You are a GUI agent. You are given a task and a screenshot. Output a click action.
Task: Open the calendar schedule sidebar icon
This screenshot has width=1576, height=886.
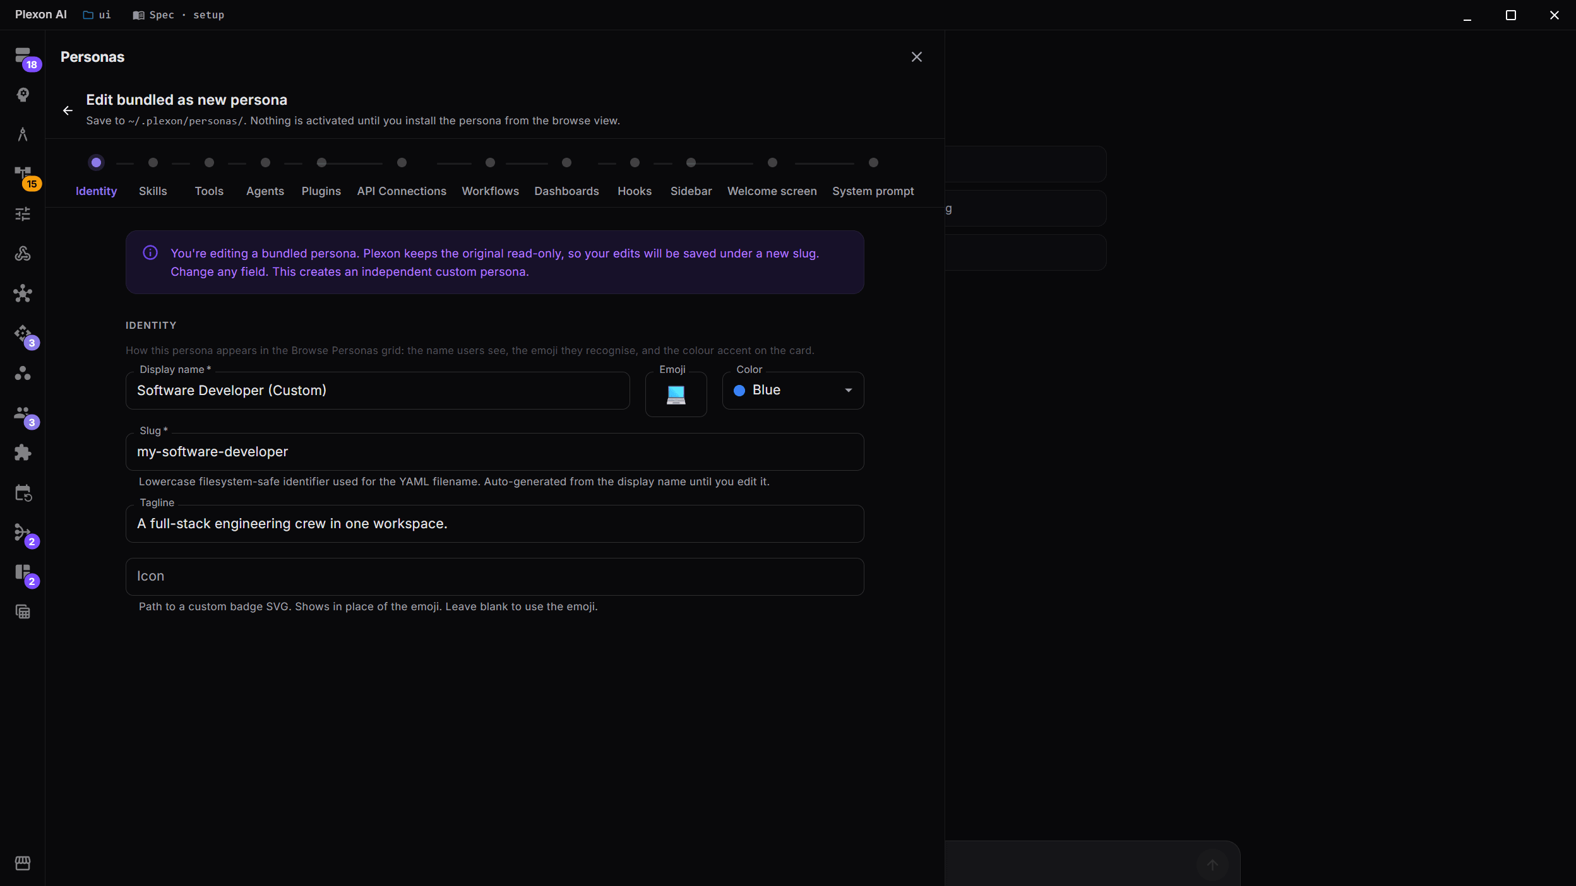(x=23, y=492)
